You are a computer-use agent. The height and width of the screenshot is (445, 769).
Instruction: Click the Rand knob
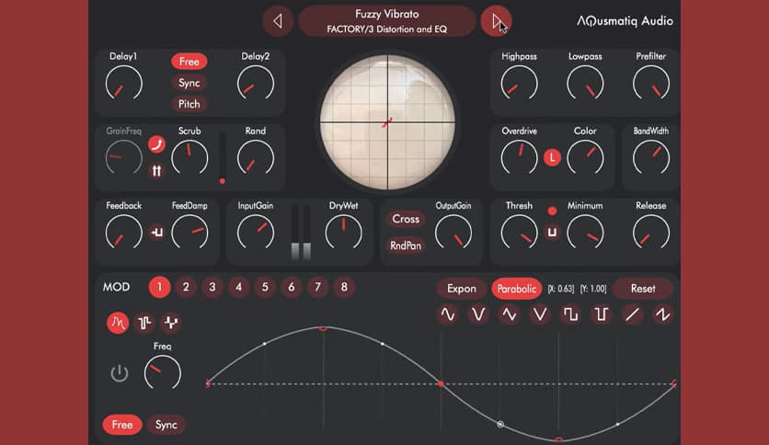point(256,158)
